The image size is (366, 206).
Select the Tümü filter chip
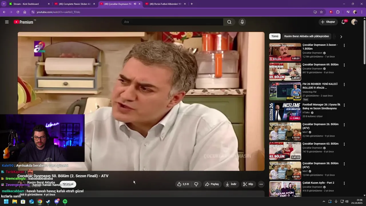click(275, 36)
